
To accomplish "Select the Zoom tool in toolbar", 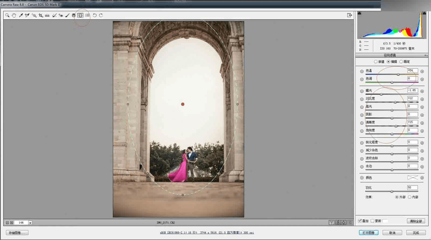I will [x=7, y=15].
